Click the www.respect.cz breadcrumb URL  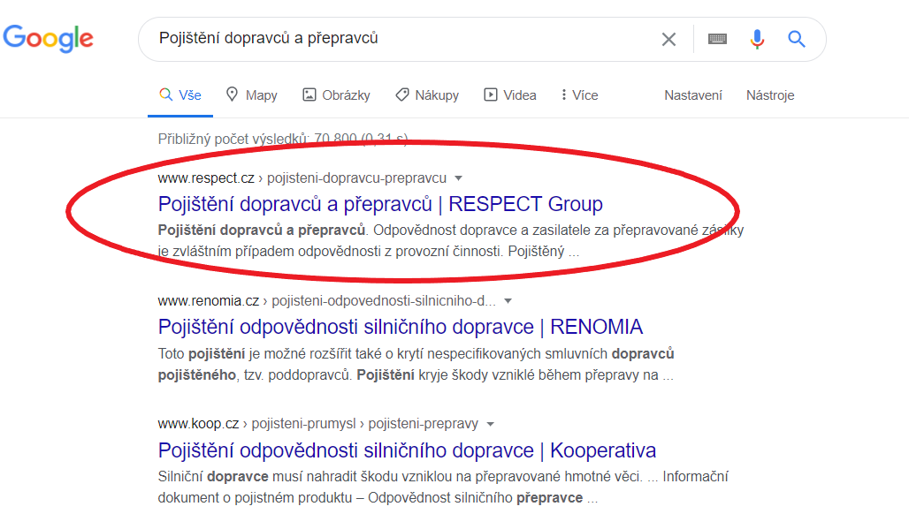point(302,178)
